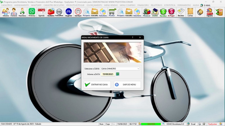The width and height of the screenshot is (225, 126).
Task: Close the Menu Movimento de Caixa dialog
Action: point(140,38)
